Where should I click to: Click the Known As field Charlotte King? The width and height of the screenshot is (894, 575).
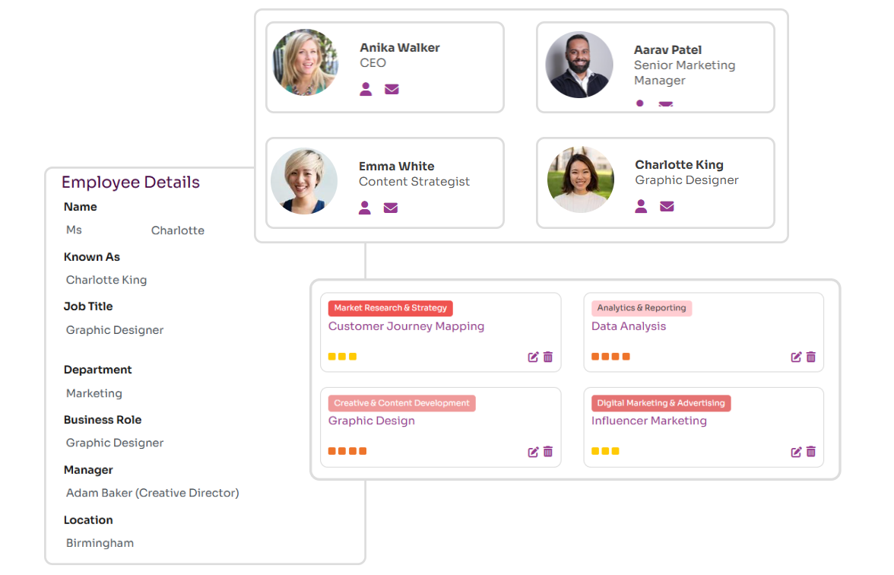tap(106, 280)
